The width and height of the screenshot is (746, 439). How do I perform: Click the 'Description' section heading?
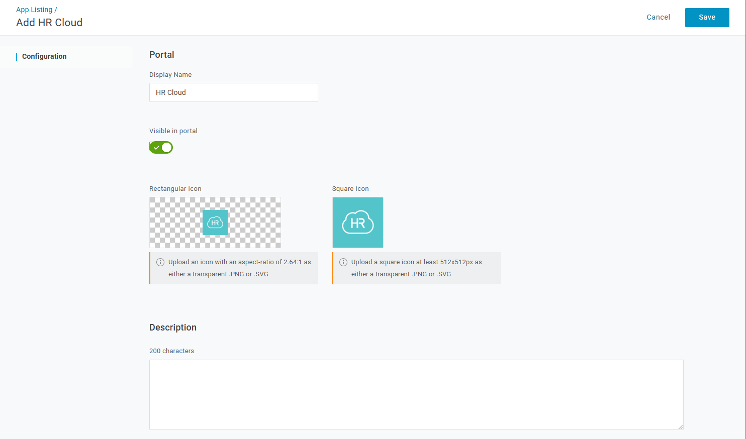click(x=173, y=327)
